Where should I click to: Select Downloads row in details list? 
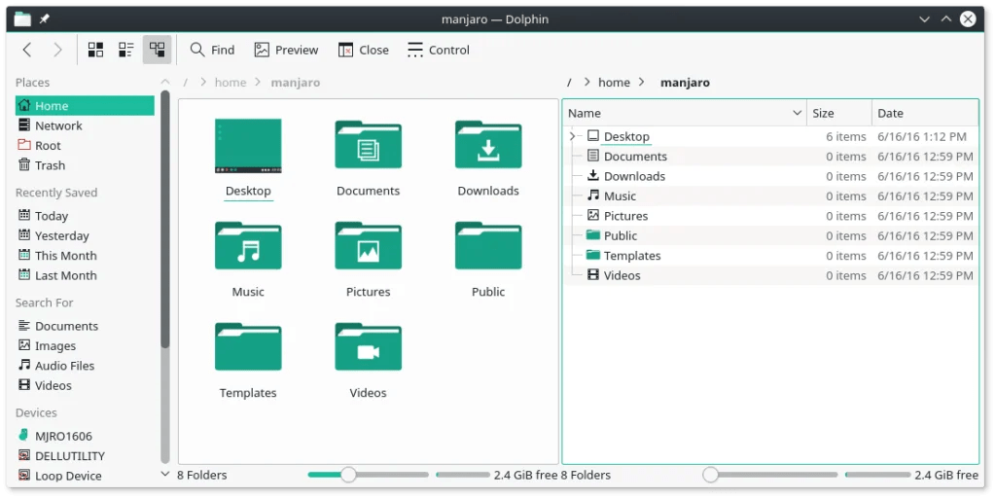click(770, 176)
